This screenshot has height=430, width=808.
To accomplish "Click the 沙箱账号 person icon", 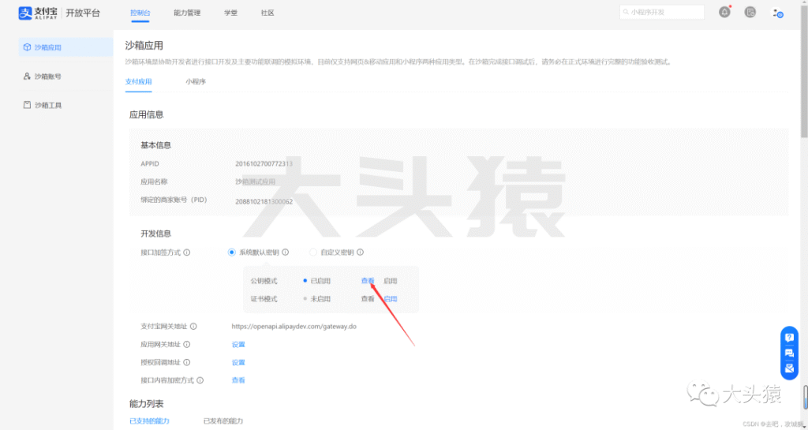I will (x=27, y=77).
